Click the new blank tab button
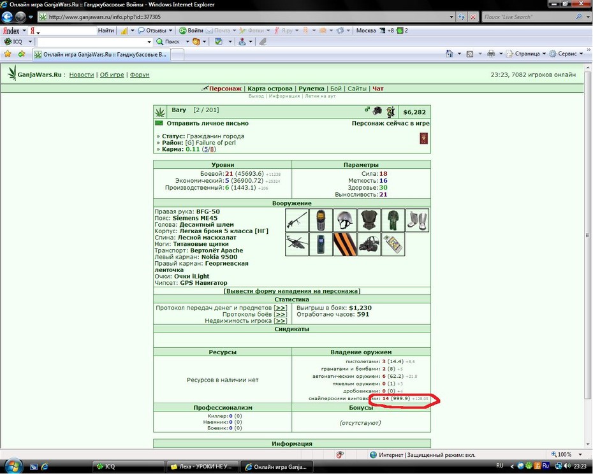Image resolution: width=593 pixels, height=474 pixels. (x=178, y=55)
